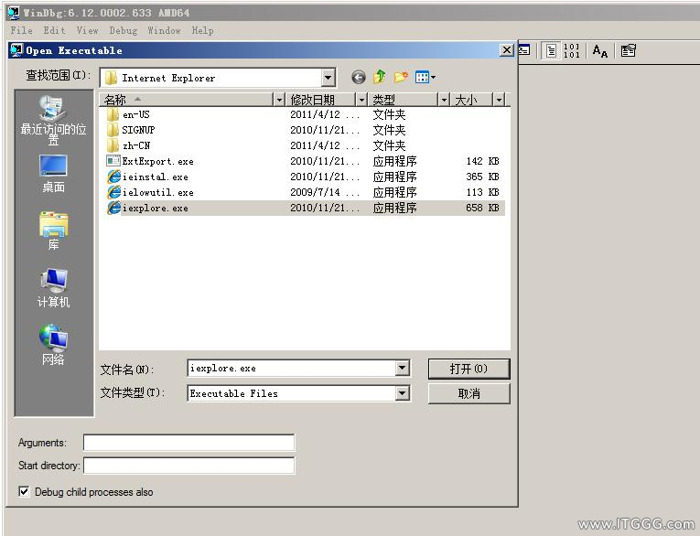Close the Open Executable dialog
This screenshot has width=700, height=536.
(x=506, y=50)
